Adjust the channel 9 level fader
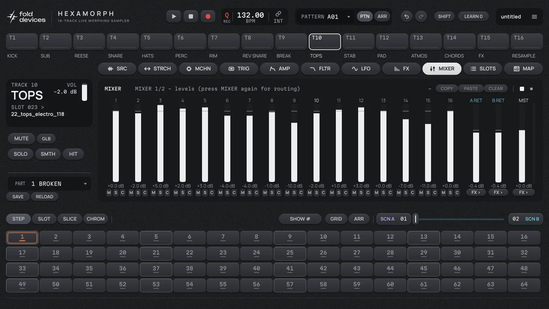 [x=294, y=144]
